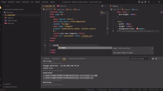Click the style.scss Sass icon in explorer
The height and width of the screenshot is (91, 163).
coord(6,23)
